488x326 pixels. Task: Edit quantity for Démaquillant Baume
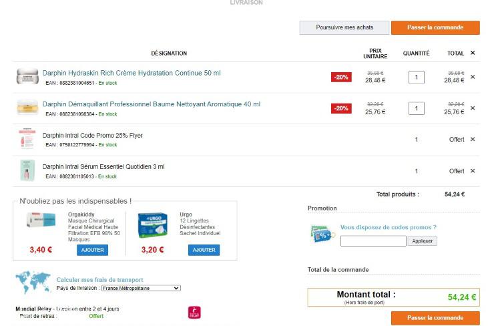(x=416, y=108)
